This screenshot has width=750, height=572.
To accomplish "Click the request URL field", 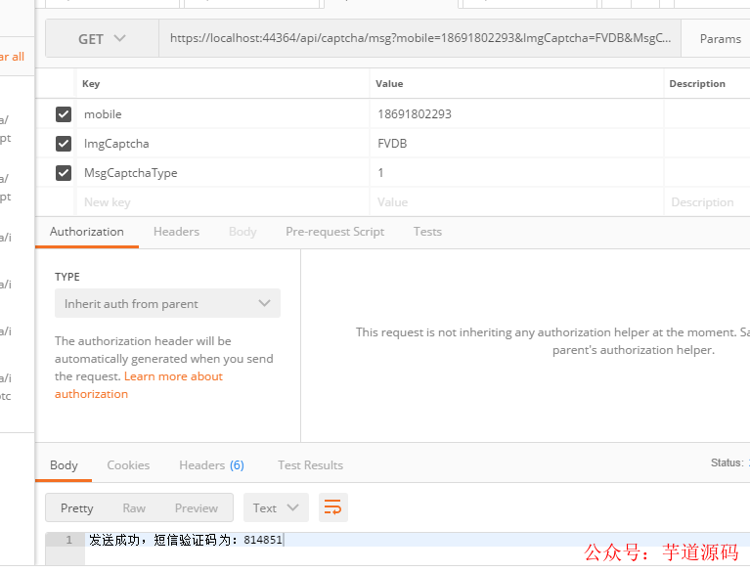I will [x=419, y=38].
